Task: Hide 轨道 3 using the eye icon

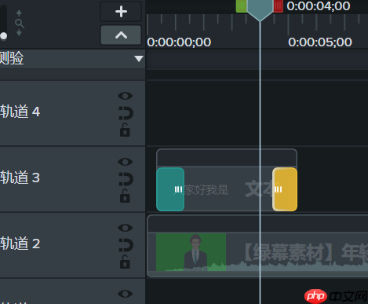Action: pos(125,162)
